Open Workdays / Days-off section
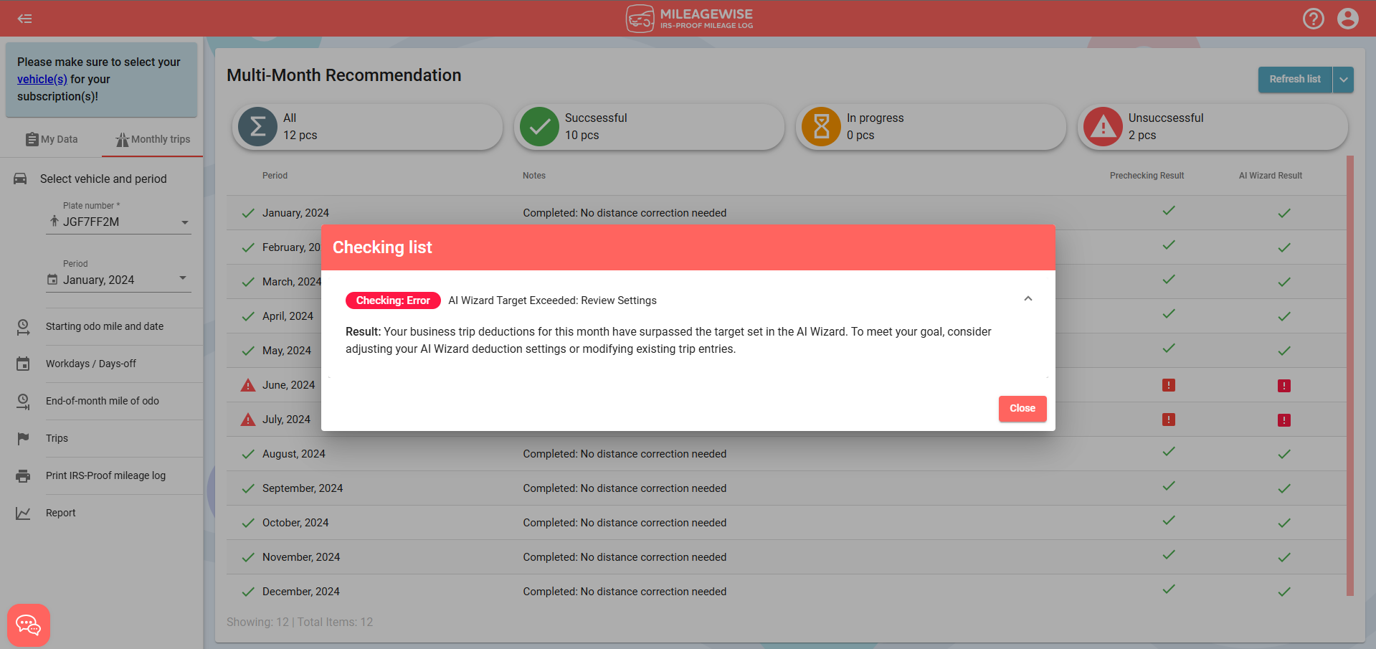Screen dimensions: 1376x649 (x=91, y=364)
